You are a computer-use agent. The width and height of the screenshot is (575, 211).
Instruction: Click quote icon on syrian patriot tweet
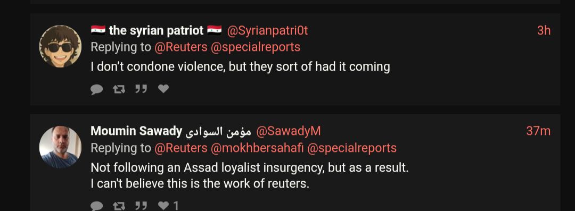tap(141, 89)
